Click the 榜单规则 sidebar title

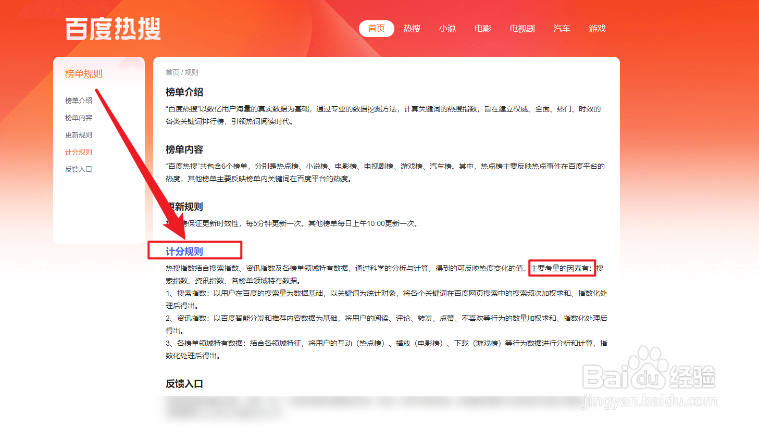pyautogui.click(x=84, y=74)
